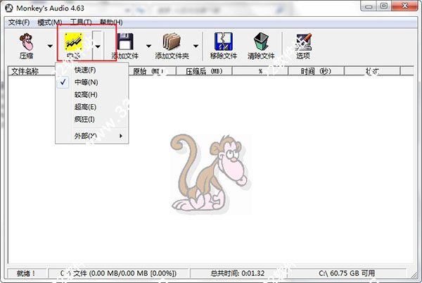Open the 文件(F) menu
422x283 pixels.
[x=19, y=23]
